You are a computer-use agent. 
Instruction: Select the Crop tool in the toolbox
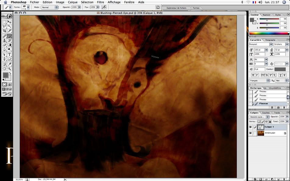click(4, 31)
